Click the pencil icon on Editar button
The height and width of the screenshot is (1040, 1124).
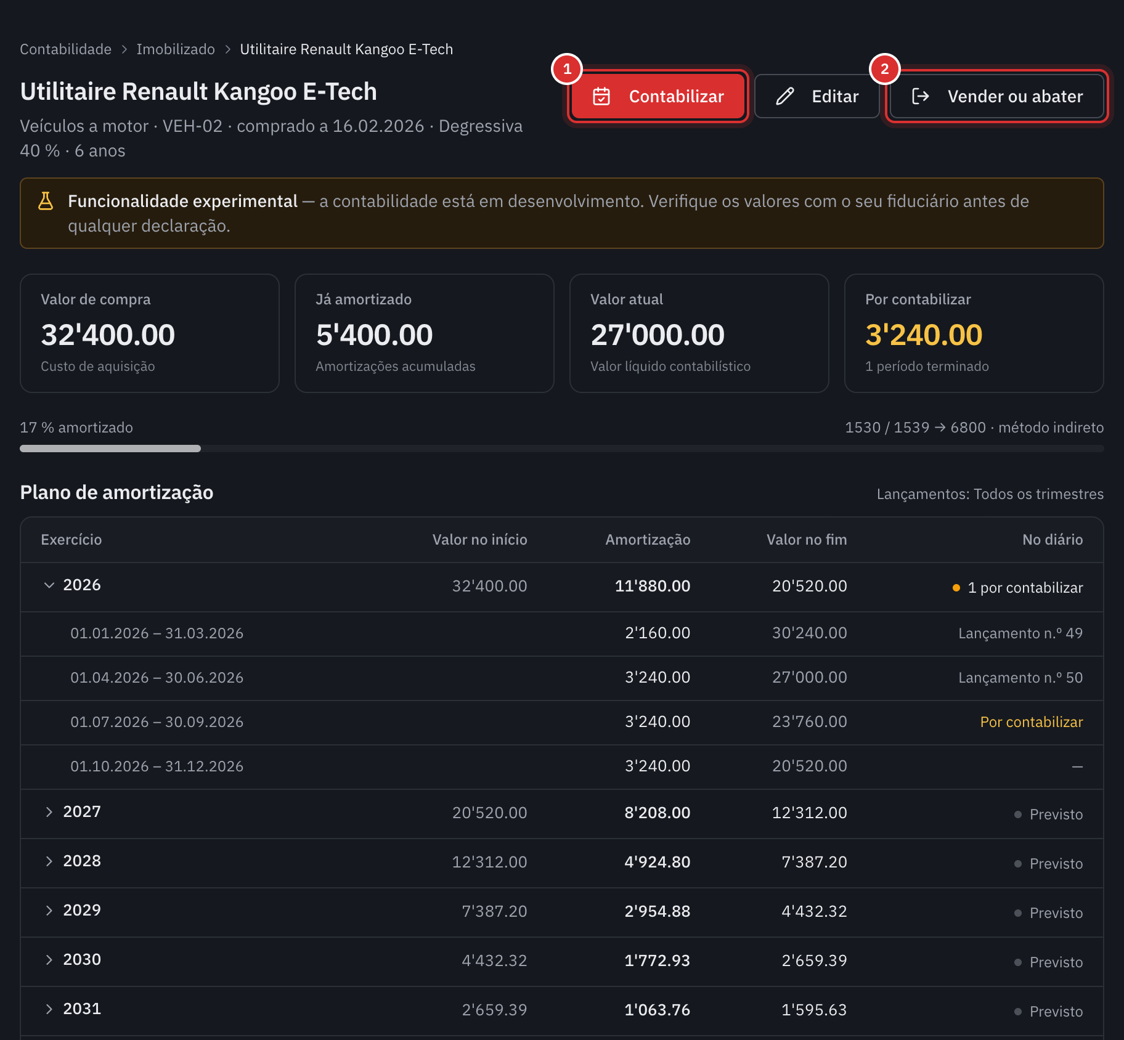click(x=784, y=96)
